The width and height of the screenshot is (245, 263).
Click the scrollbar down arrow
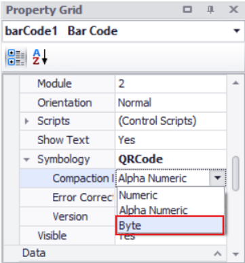coord(235,254)
